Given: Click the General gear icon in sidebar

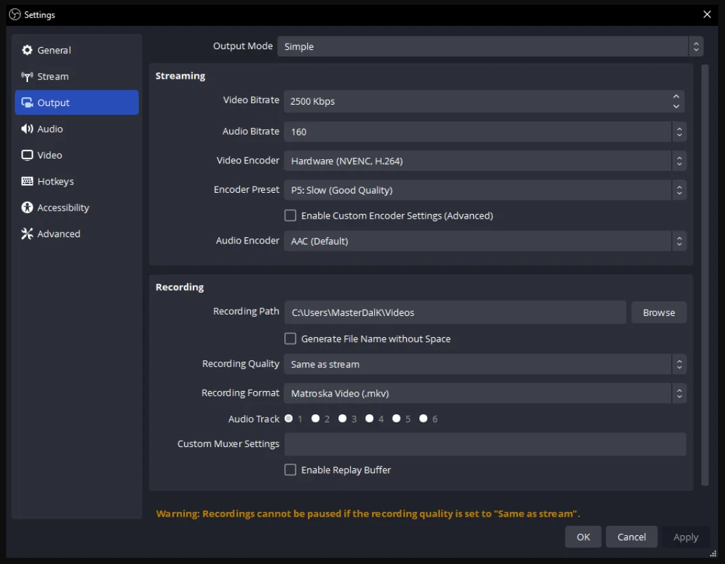Looking at the screenshot, I should coord(27,51).
